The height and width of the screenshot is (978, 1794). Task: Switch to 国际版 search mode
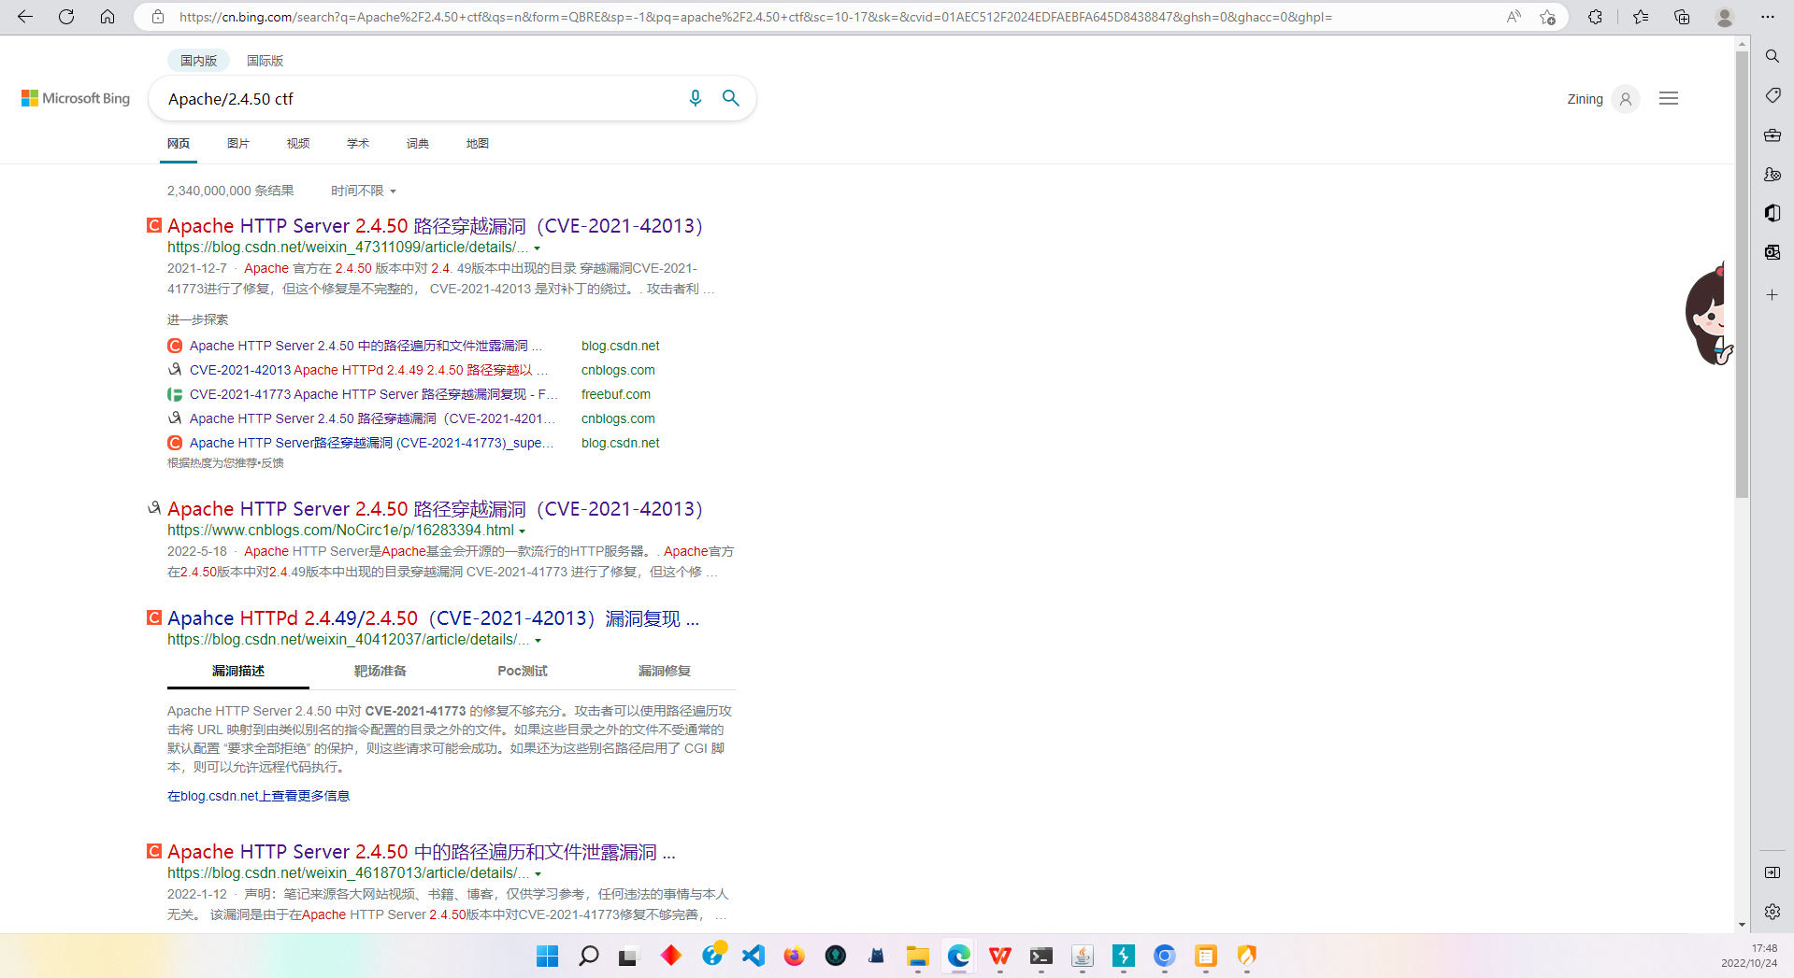[x=265, y=61]
